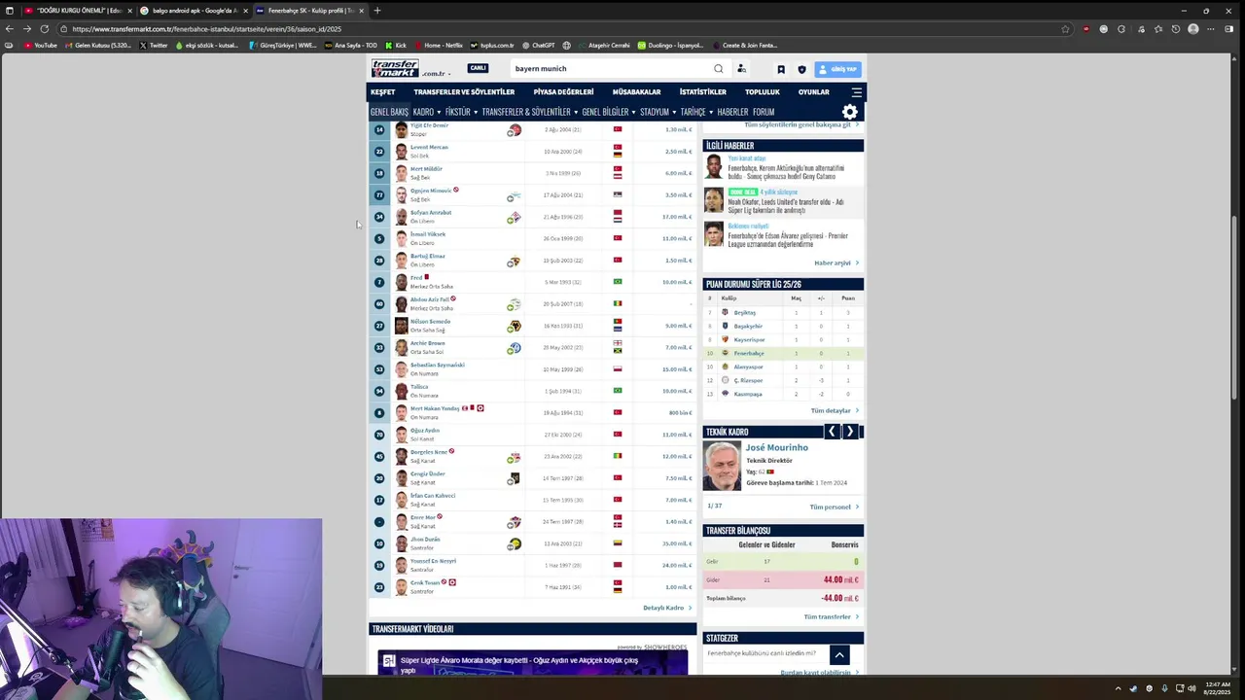Open Topluluk main menu
The image size is (1245, 700).
point(763,92)
